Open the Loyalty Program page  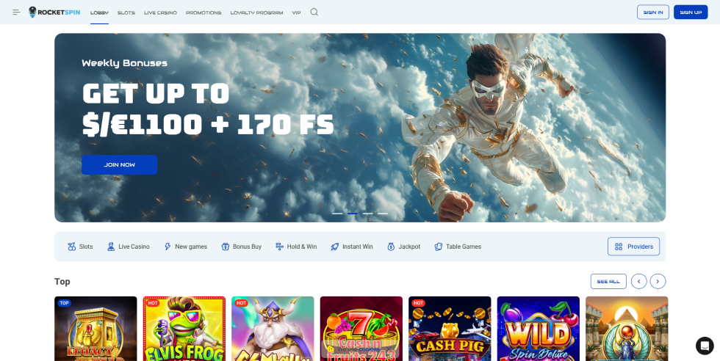point(256,12)
